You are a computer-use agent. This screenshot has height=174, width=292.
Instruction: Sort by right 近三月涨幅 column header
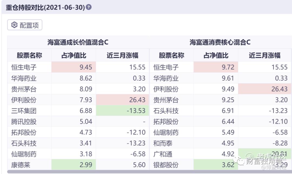pyautogui.click(x=264, y=56)
